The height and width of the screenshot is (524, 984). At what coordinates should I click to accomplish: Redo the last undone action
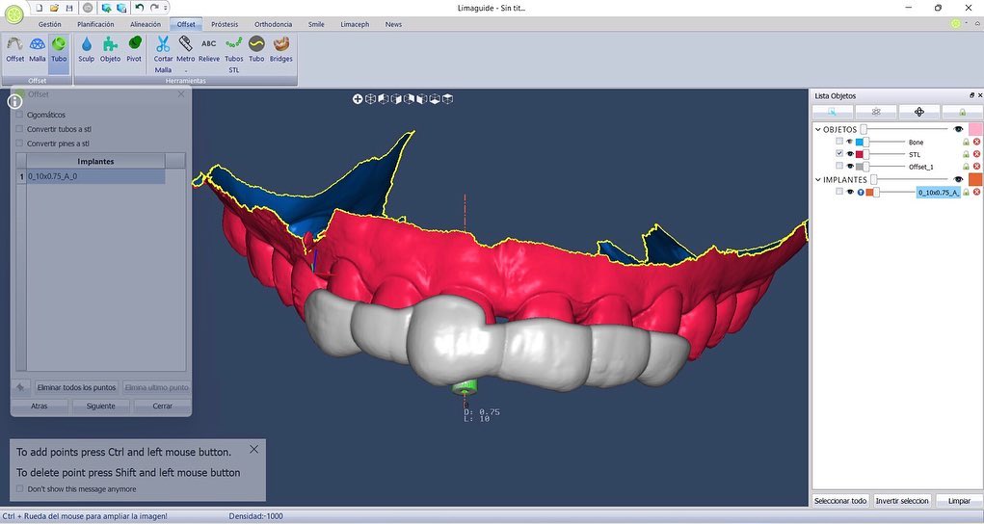(154, 8)
